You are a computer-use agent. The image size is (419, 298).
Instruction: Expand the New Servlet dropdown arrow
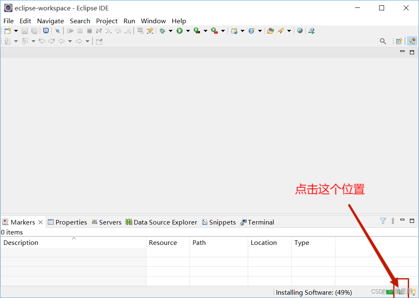[260, 31]
